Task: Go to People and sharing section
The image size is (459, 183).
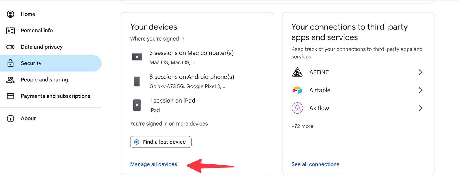Action: pos(44,80)
